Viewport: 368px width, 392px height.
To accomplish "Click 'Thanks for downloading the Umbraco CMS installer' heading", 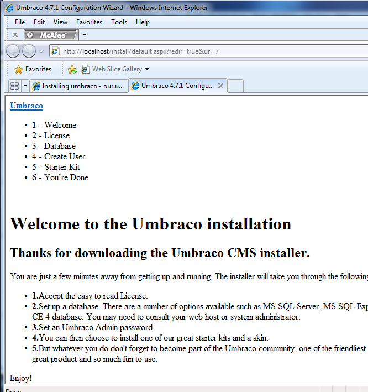I will click(x=160, y=253).
